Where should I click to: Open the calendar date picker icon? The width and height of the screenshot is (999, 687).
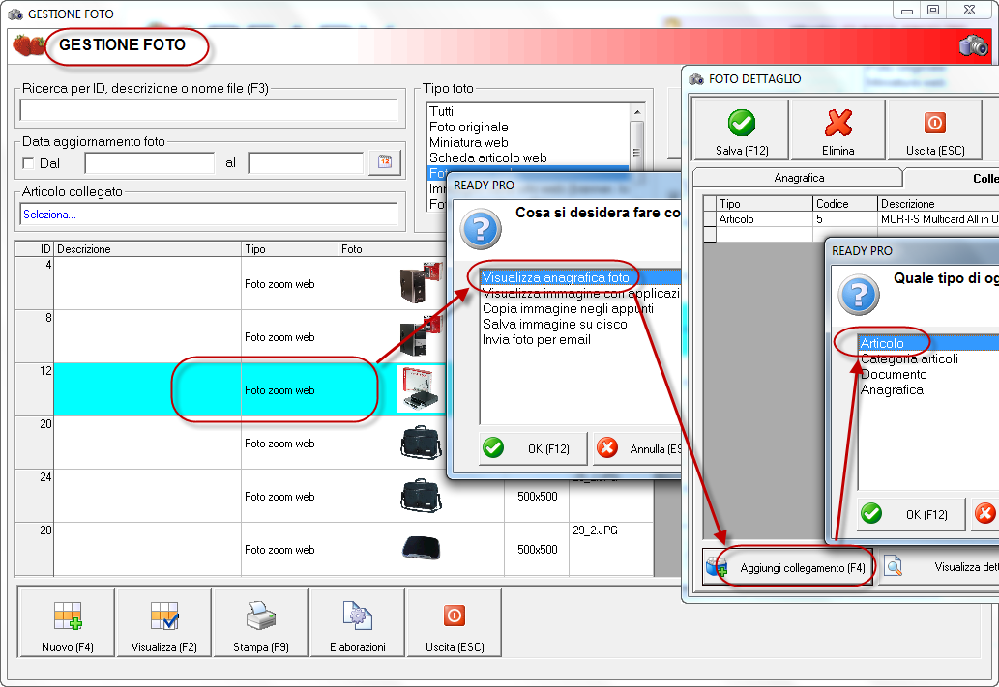(x=385, y=161)
